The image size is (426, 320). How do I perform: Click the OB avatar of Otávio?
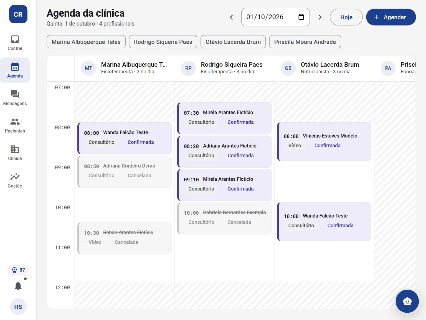[x=288, y=68]
